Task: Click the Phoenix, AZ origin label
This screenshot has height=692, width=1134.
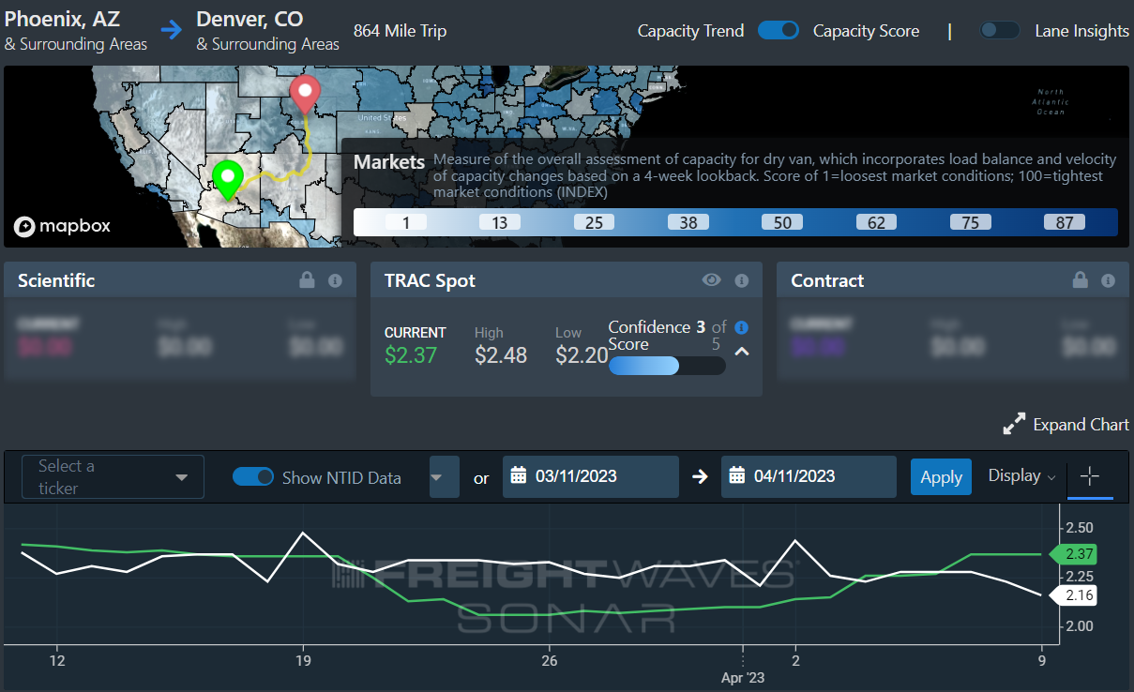Action: pyautogui.click(x=63, y=18)
